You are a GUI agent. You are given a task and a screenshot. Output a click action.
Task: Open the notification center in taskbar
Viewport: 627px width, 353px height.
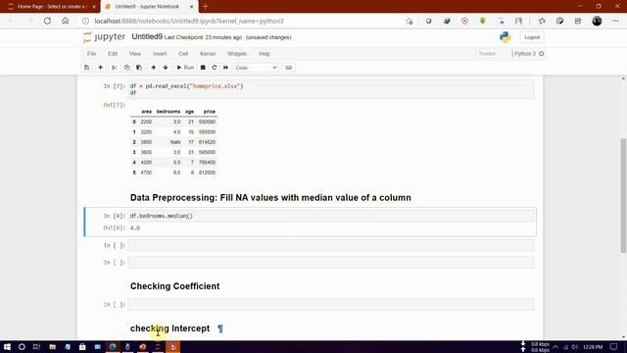coord(614,346)
